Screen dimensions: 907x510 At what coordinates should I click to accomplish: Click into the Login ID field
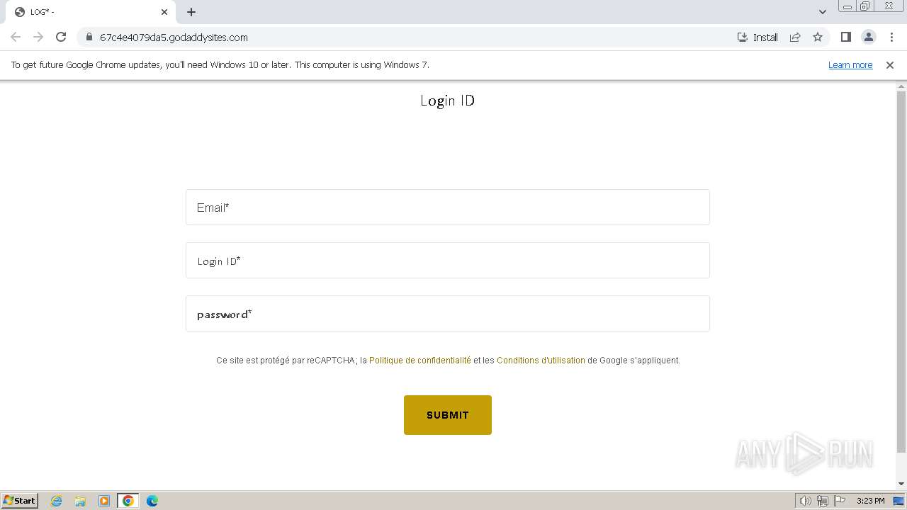[x=448, y=261]
